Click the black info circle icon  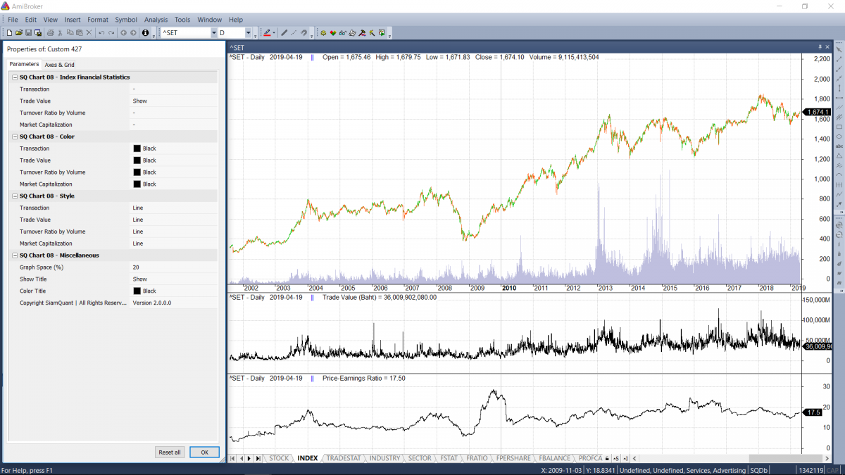click(145, 33)
